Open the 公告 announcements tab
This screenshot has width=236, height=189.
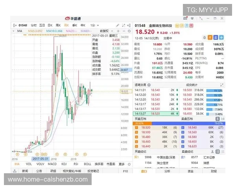tap(39, 171)
